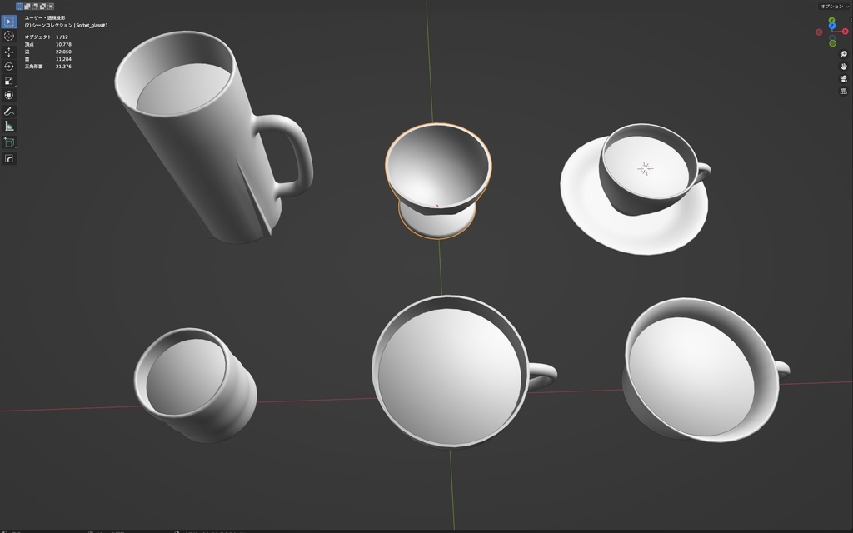Activate the Transform tool
Image resolution: width=853 pixels, height=533 pixels.
click(8, 95)
